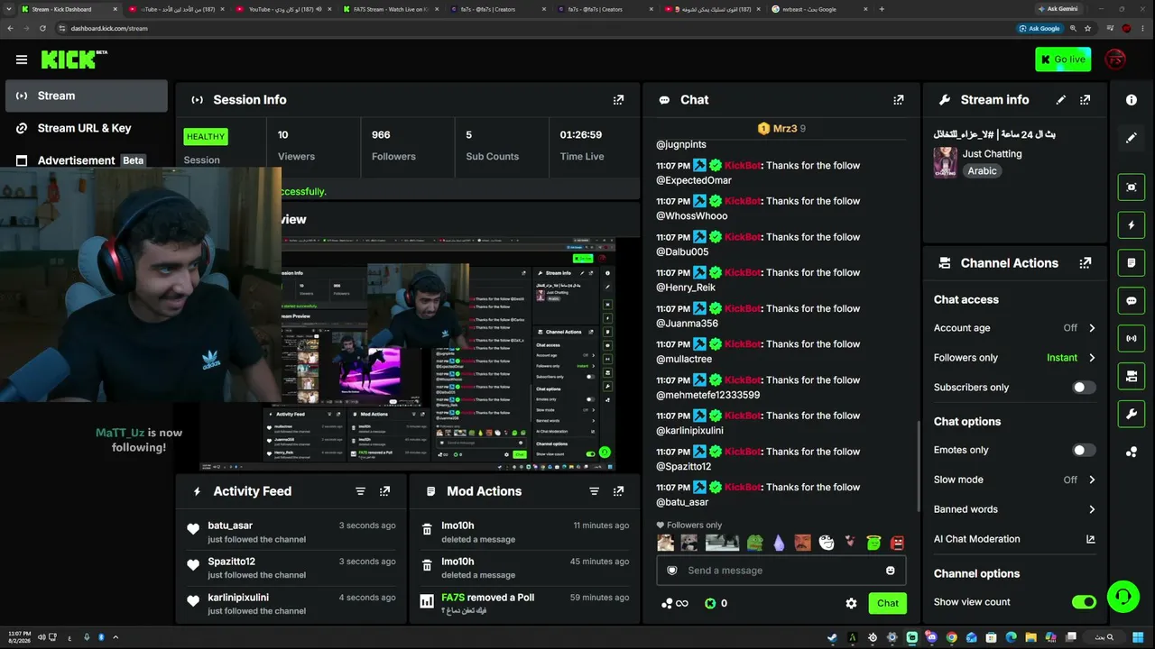
Task: Open the emoji picker in the message box
Action: 891,571
